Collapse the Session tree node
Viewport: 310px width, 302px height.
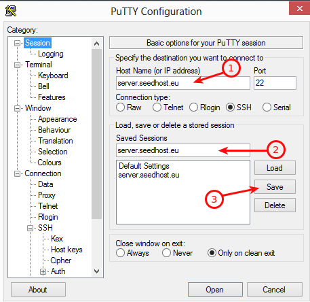[x=17, y=43]
